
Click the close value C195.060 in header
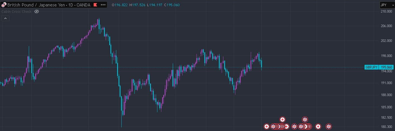(x=172, y=5)
